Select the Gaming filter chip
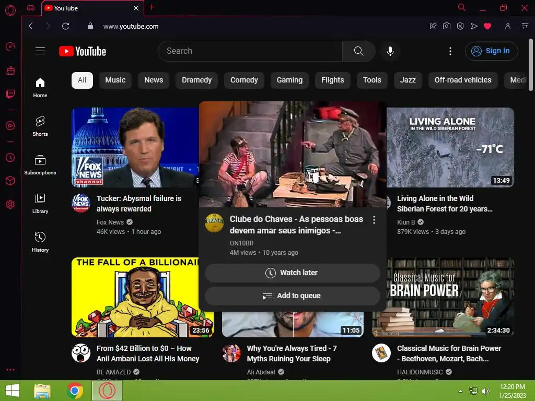Screen dimensions: 535x401 (289, 80)
